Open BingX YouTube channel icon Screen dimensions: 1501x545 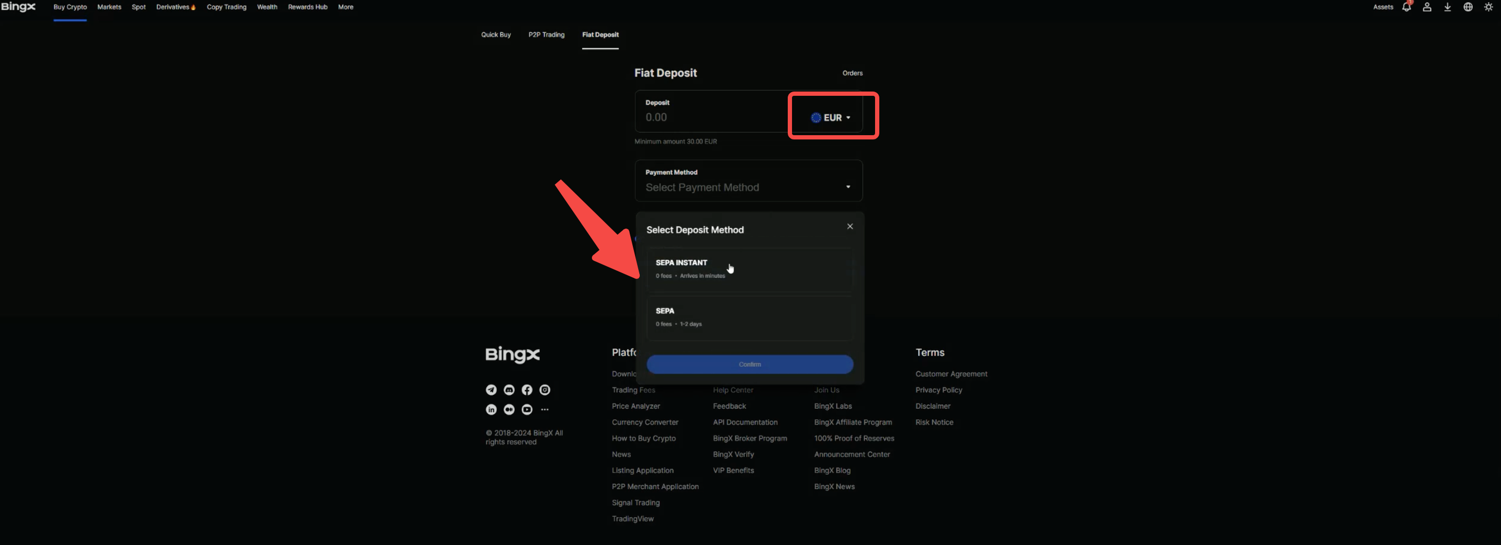(x=527, y=410)
